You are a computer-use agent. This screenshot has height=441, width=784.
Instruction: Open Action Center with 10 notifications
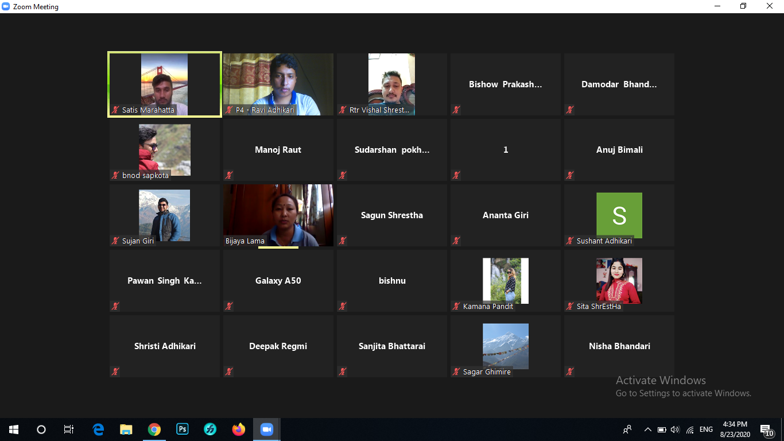pyautogui.click(x=767, y=430)
